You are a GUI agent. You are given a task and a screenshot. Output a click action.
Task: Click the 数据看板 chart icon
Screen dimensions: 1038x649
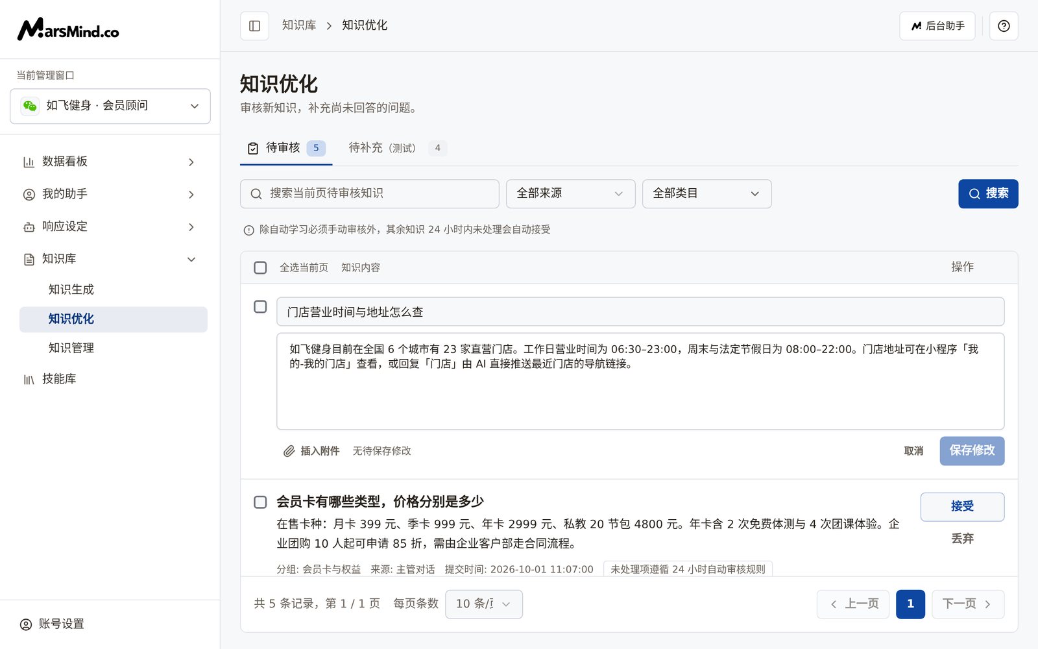29,162
